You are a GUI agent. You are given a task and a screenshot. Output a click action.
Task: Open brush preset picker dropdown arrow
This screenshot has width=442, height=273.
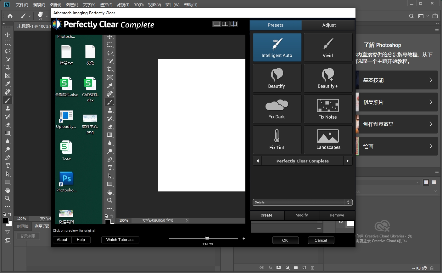pos(47,16)
